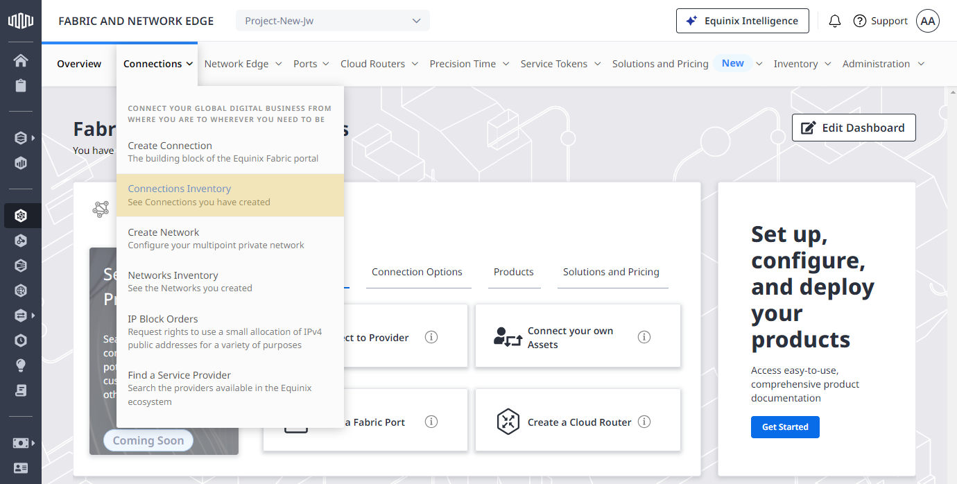The height and width of the screenshot is (484, 957).
Task: Expand the Precision Time menu
Action: (x=469, y=64)
